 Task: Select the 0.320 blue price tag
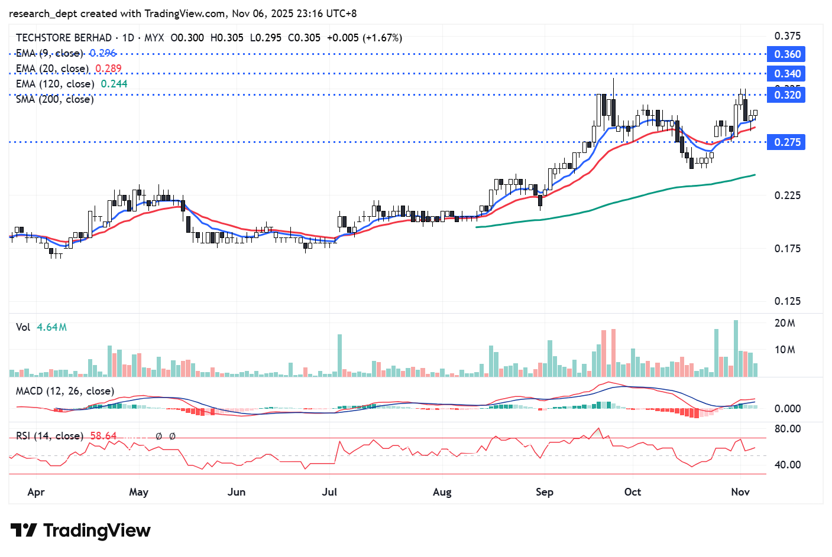click(786, 95)
